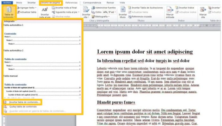Viewport: 222px width, 126px height.
Task: Click the Administrar fuentes label
Action: coord(106,8)
